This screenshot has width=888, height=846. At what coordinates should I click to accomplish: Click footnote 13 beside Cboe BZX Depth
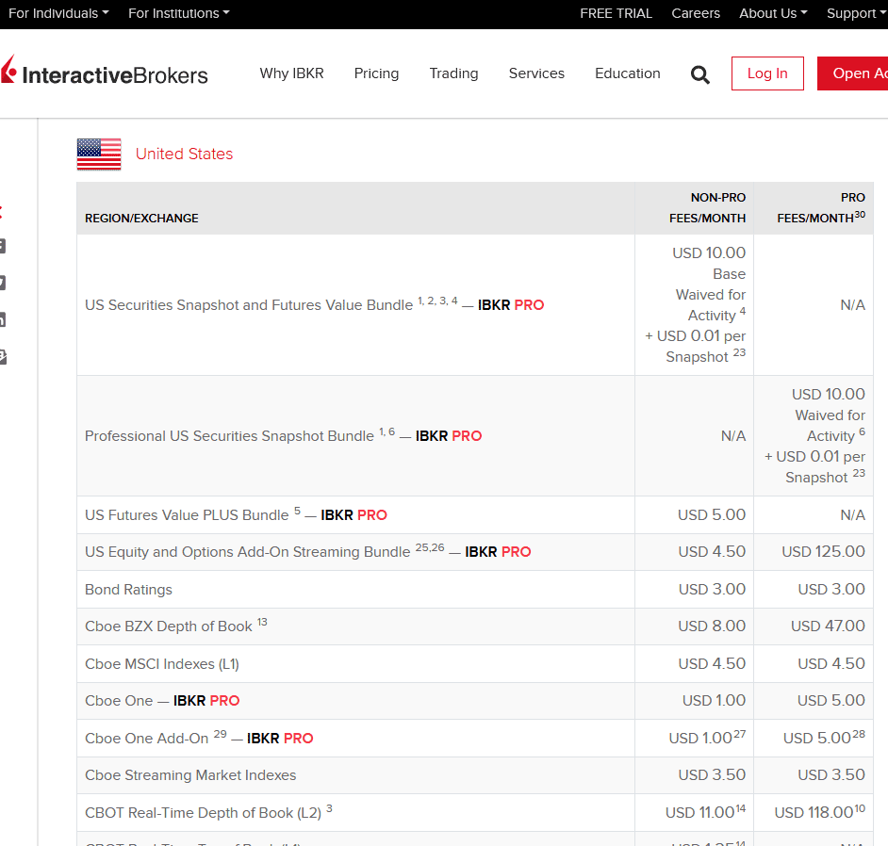(x=262, y=622)
